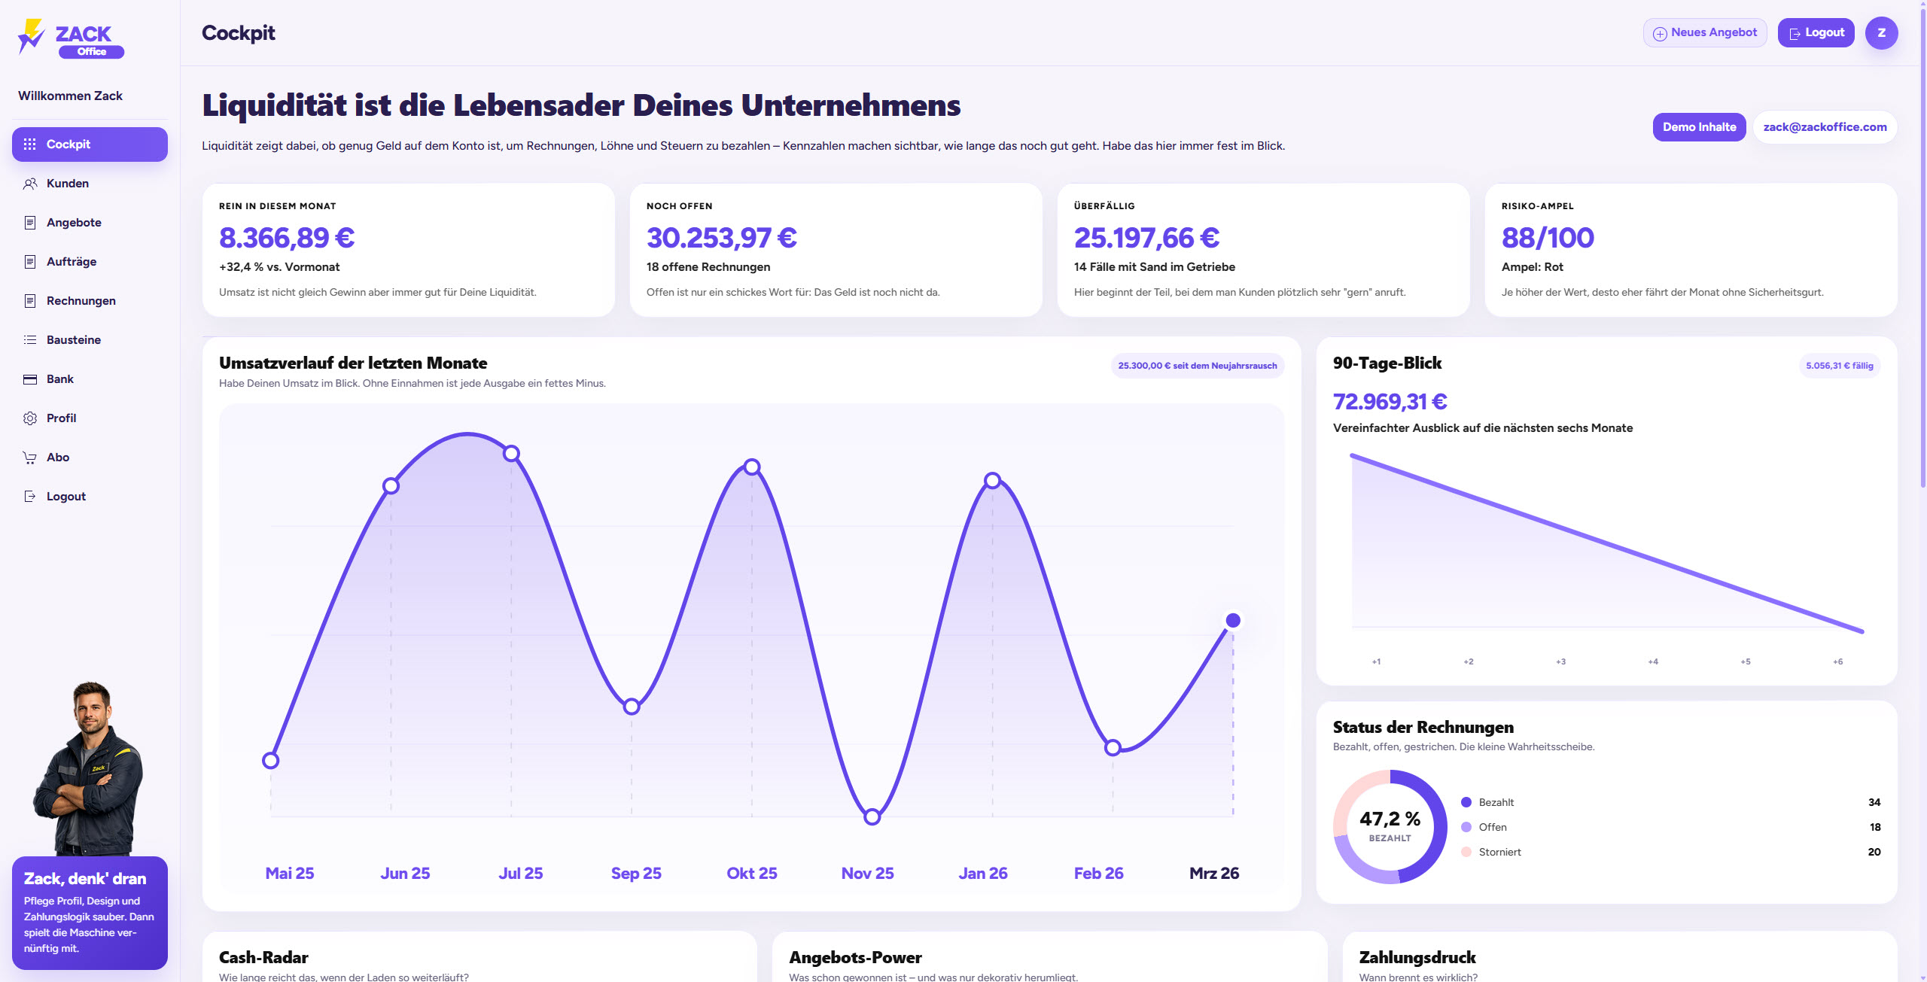Click the Bank card icon

(x=30, y=379)
